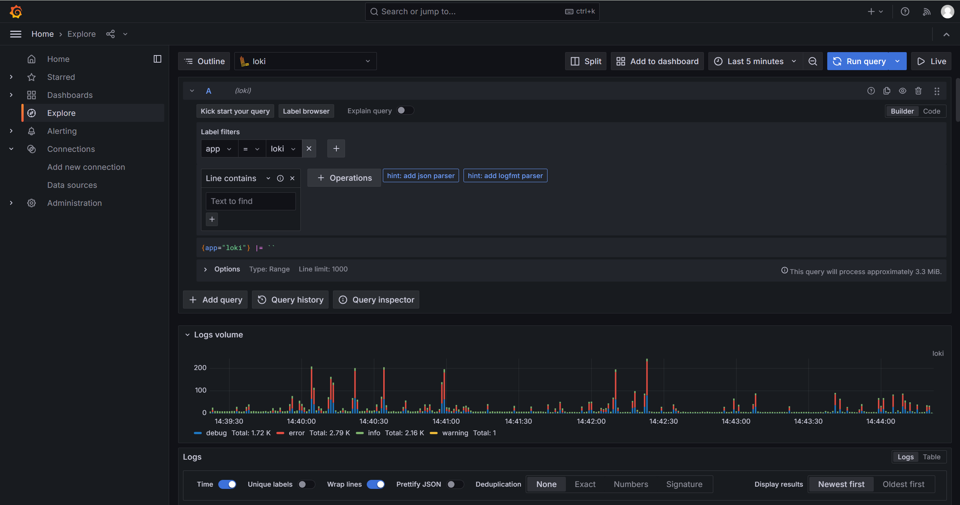
Task: Collapse the Connections sidebar section
Action: click(x=11, y=149)
